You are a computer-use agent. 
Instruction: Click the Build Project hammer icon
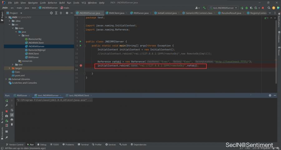click(x=204, y=8)
